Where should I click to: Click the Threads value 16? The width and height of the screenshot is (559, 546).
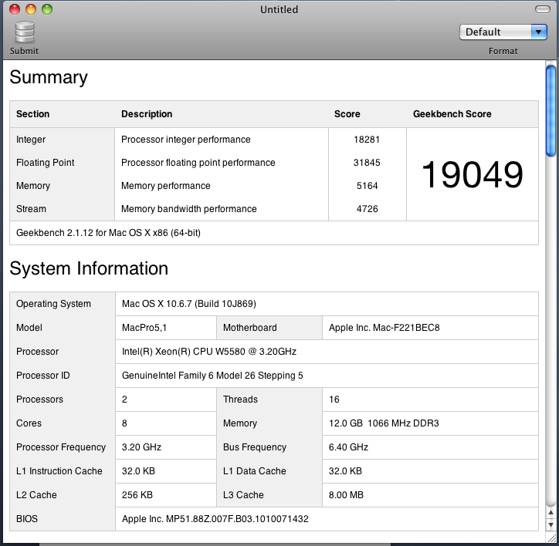point(334,399)
